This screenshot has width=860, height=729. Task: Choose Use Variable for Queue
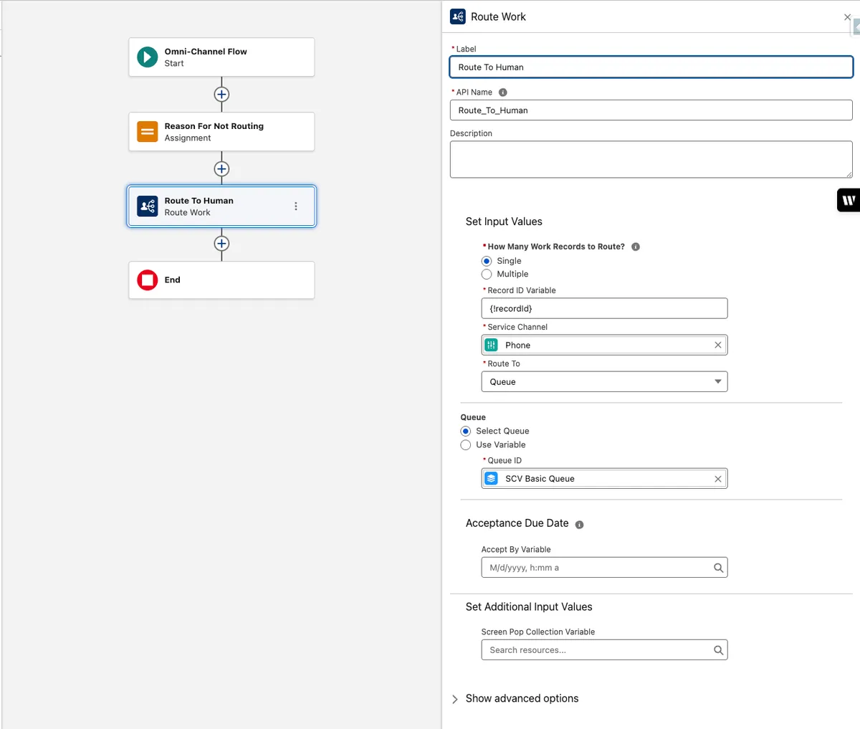[466, 444]
